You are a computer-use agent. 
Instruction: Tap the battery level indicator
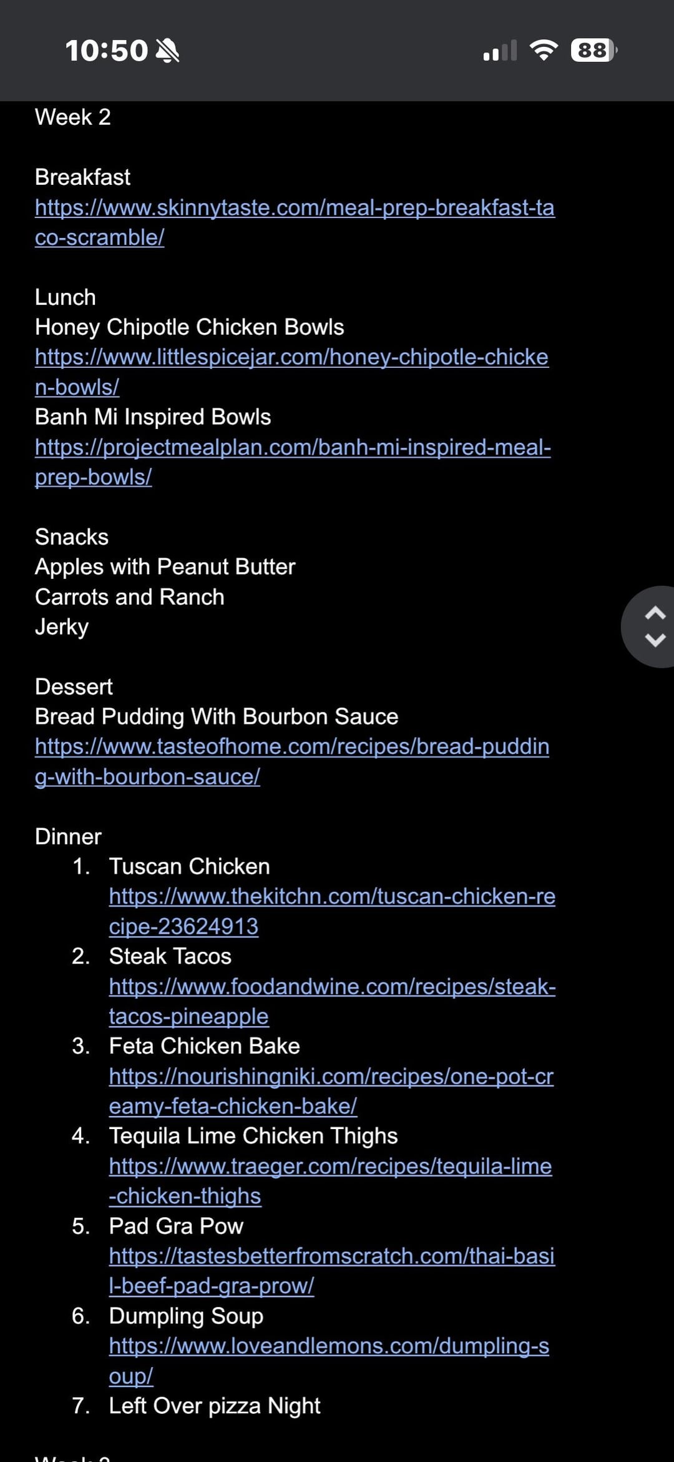[x=593, y=50]
